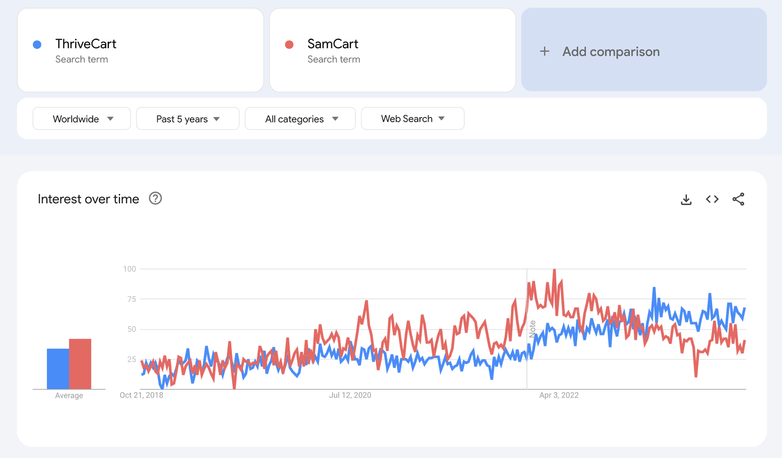Click the 25 y-axis value label
Screen dimensions: 782x458
[x=131, y=359]
